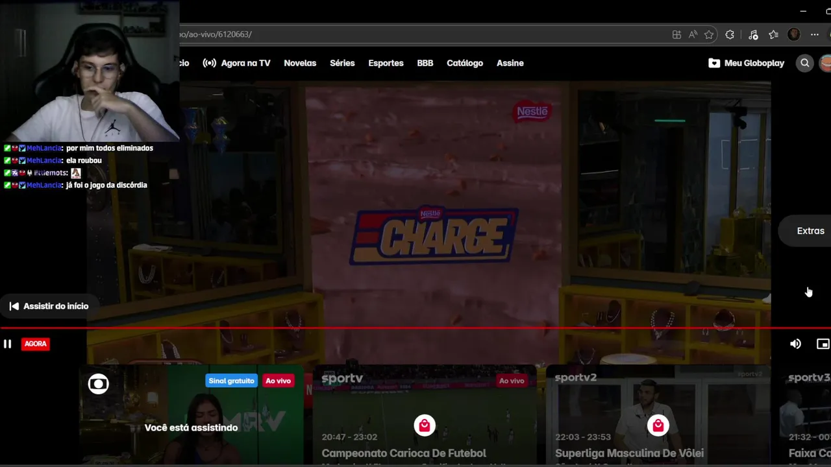This screenshot has width=831, height=467.
Task: Open picture-in-picture mode icon
Action: [823, 344]
